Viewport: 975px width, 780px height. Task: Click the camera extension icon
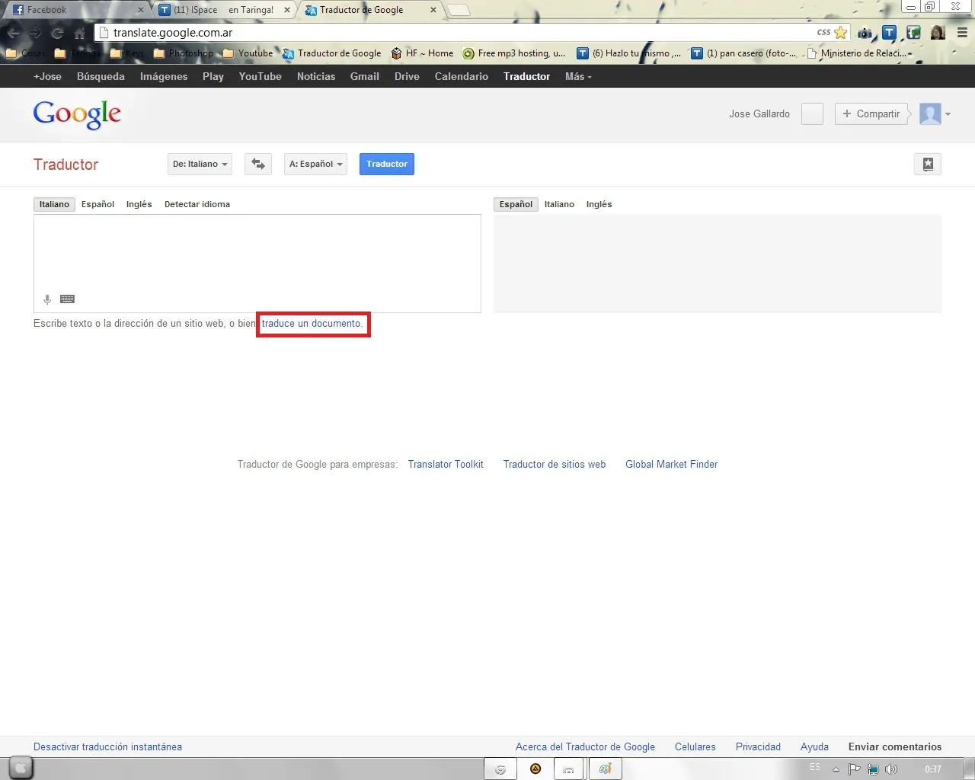click(865, 33)
